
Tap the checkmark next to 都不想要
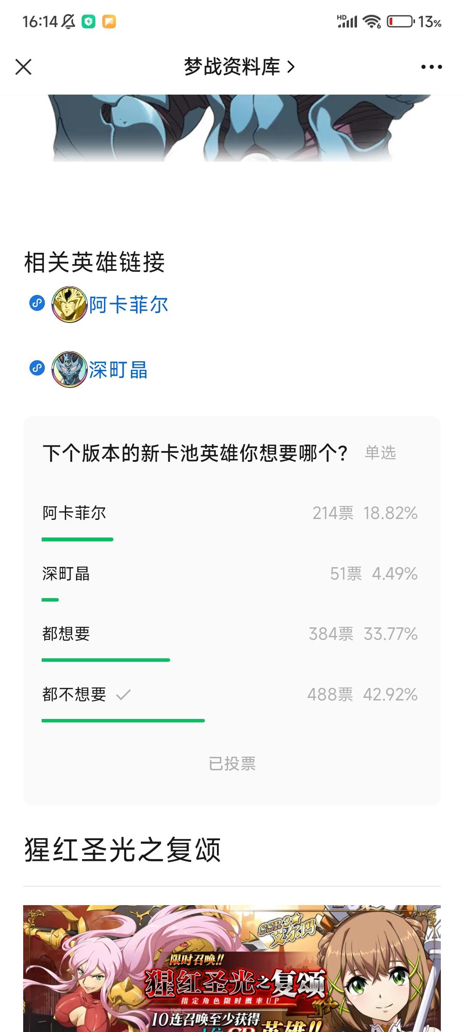coord(123,694)
